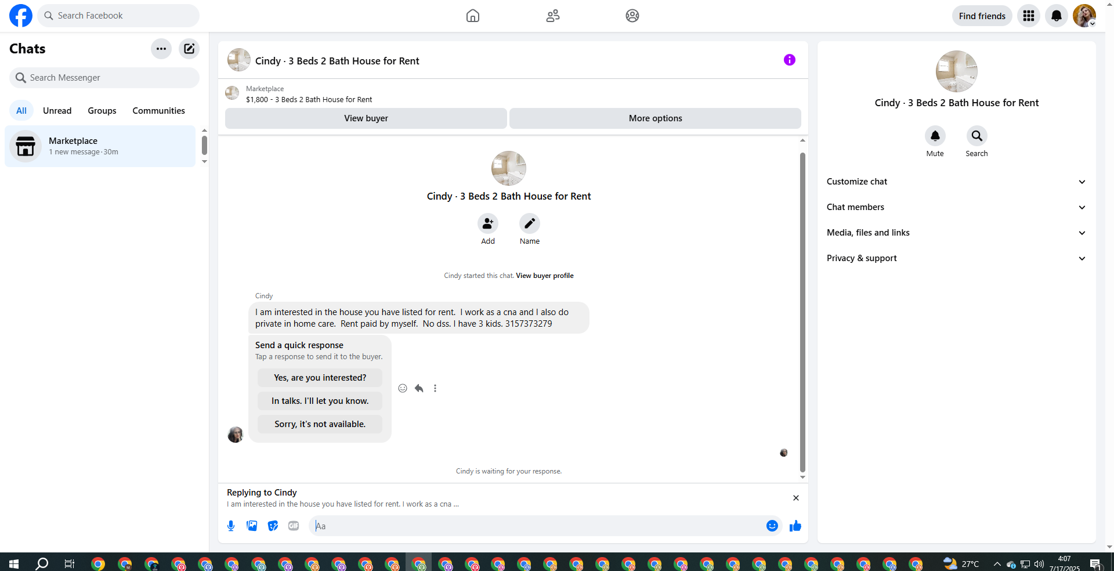Open the Facebook menu grid icon
The height and width of the screenshot is (571, 1114).
[x=1029, y=16]
